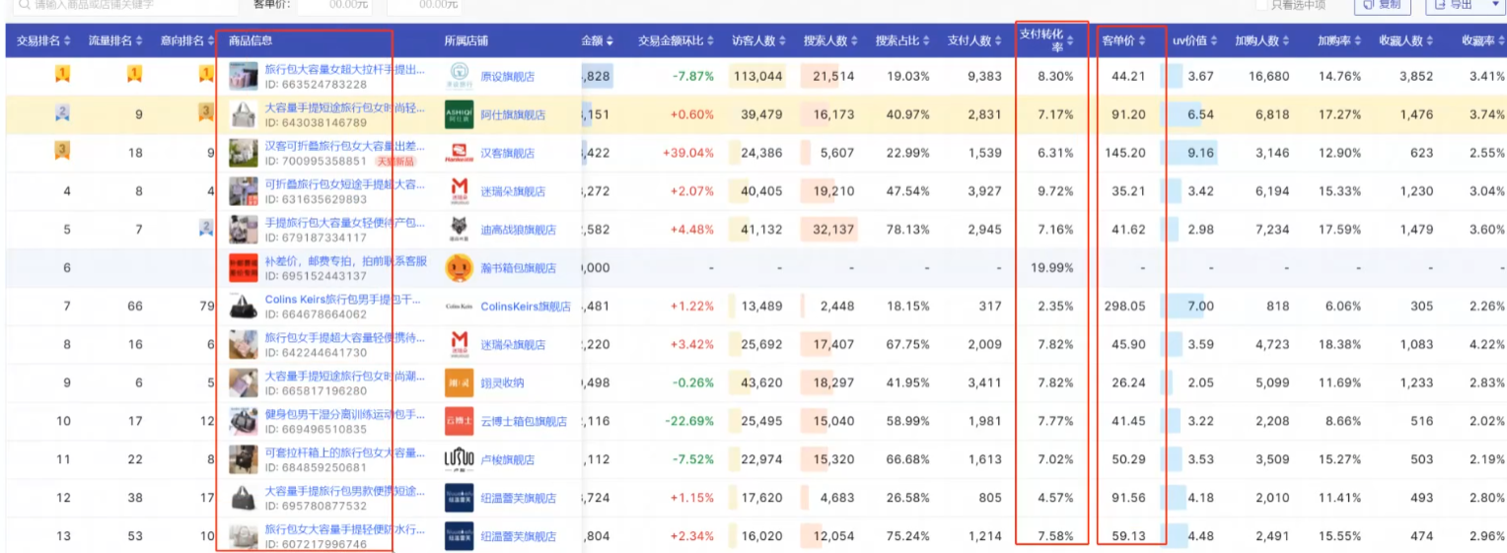The height and width of the screenshot is (553, 1507).
Task: Click the ASHIQI 阿仕旗 green store logo
Action: coord(459,114)
